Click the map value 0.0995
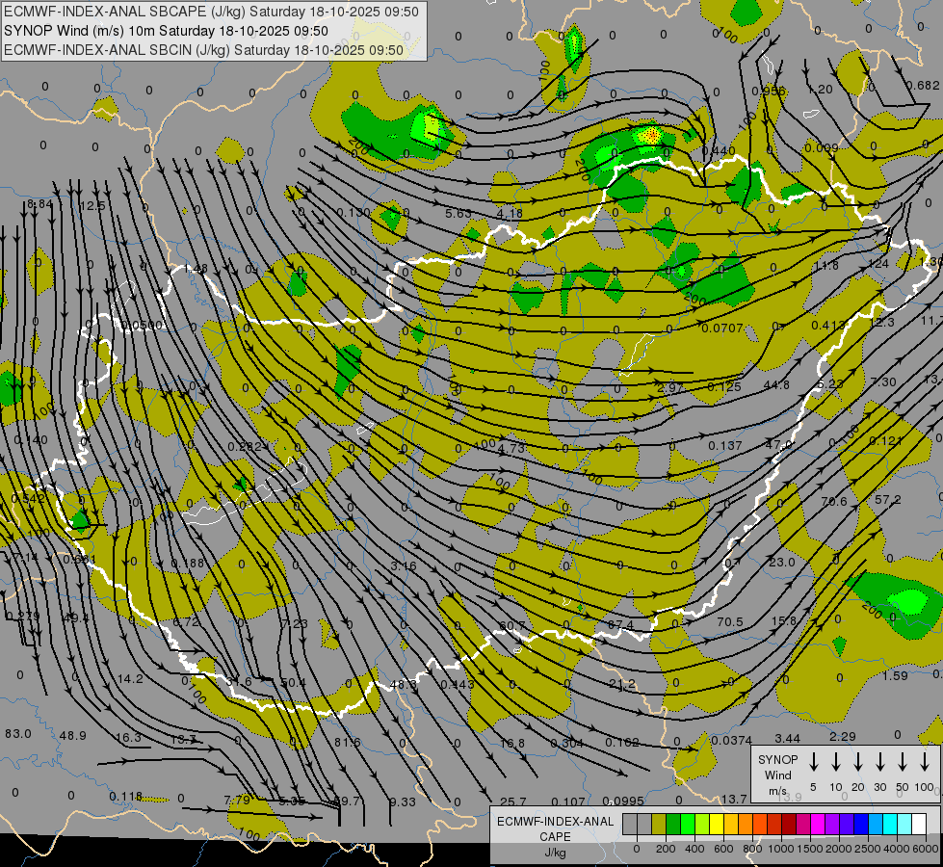 point(623,801)
